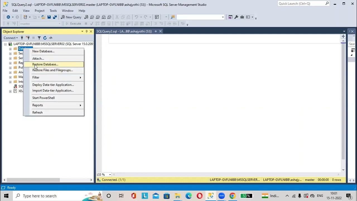This screenshot has width=357, height=201.
Task: Click the XMLA query icon
Action: [x=104, y=17]
